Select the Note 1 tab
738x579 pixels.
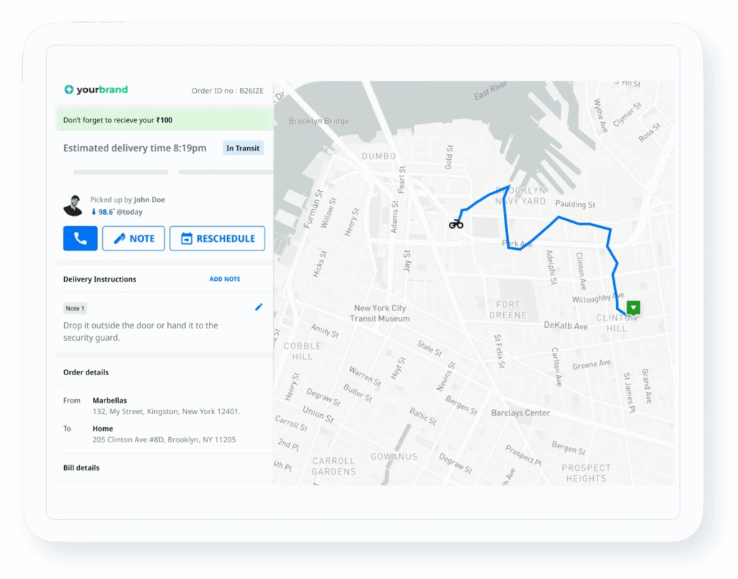point(74,308)
